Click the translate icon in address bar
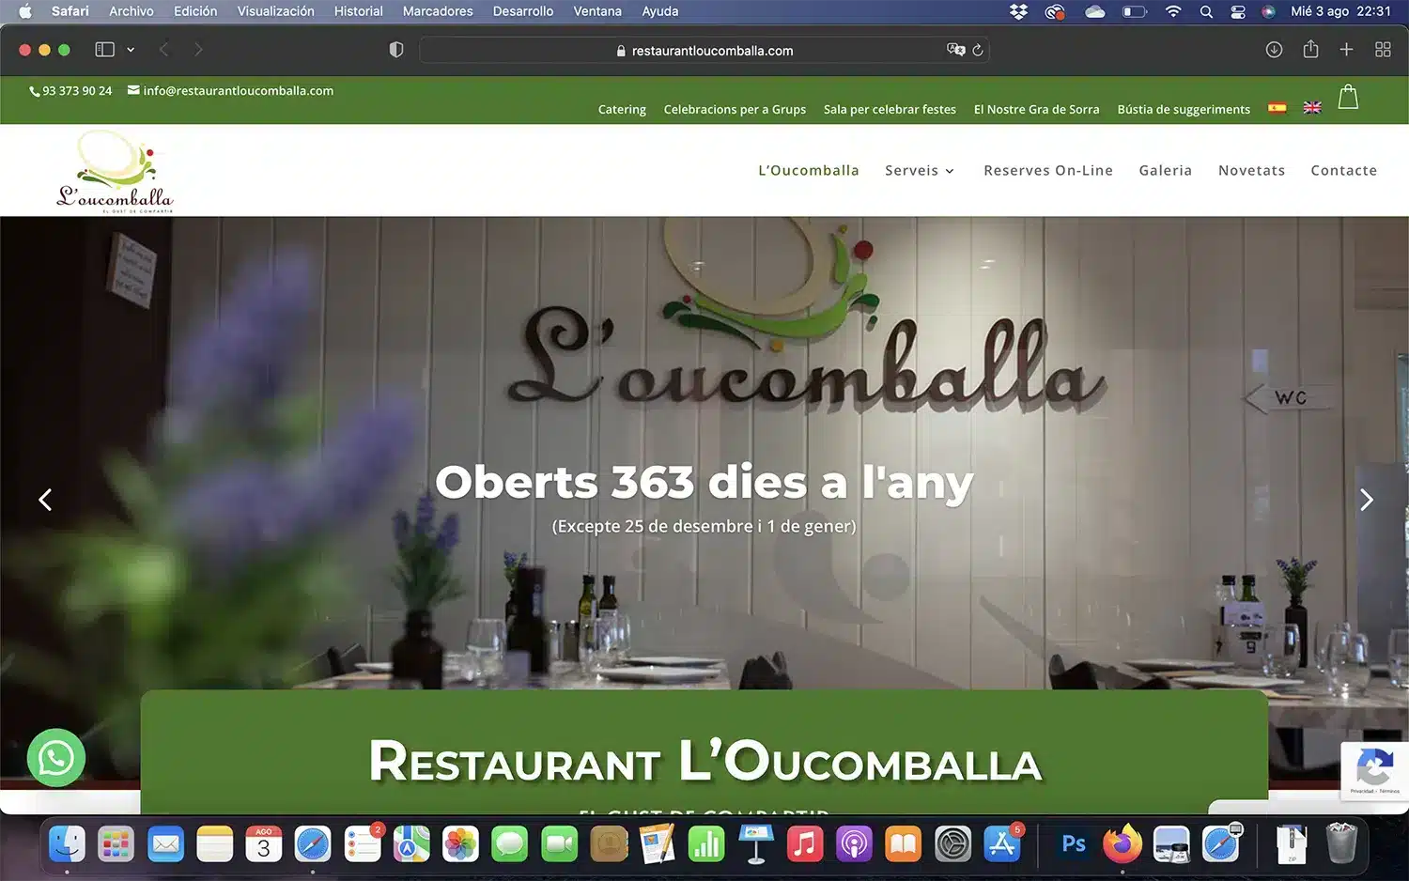 (x=955, y=50)
